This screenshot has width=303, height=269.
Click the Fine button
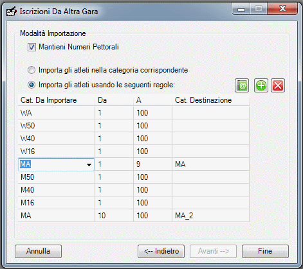tap(265, 251)
